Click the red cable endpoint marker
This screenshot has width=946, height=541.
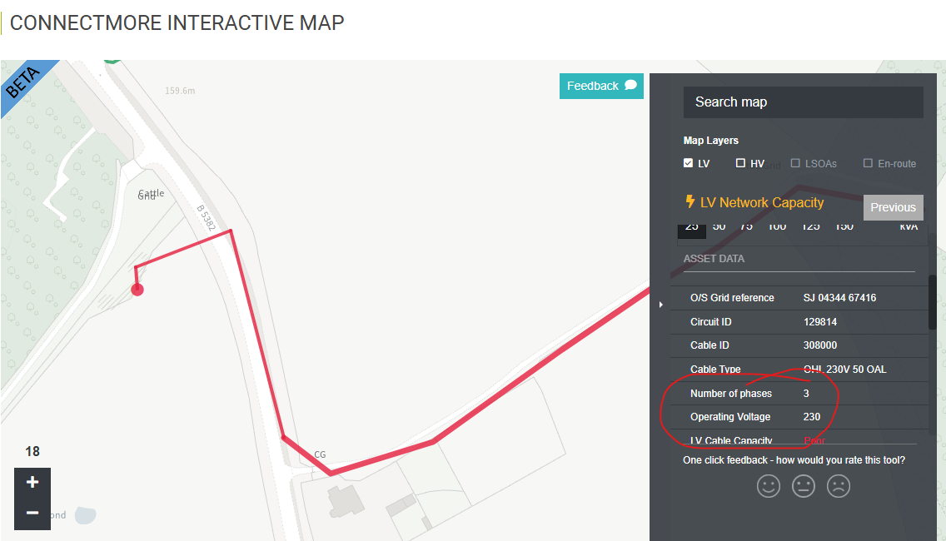[x=137, y=290]
